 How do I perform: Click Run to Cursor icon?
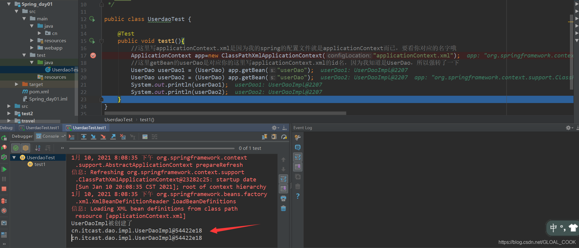[x=133, y=137]
